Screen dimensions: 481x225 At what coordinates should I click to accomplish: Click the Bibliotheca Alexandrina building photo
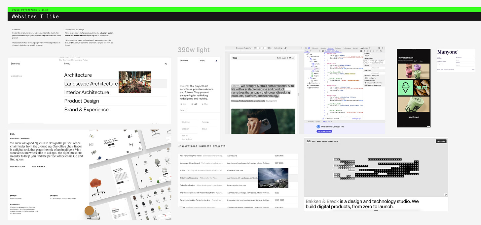coord(273,178)
